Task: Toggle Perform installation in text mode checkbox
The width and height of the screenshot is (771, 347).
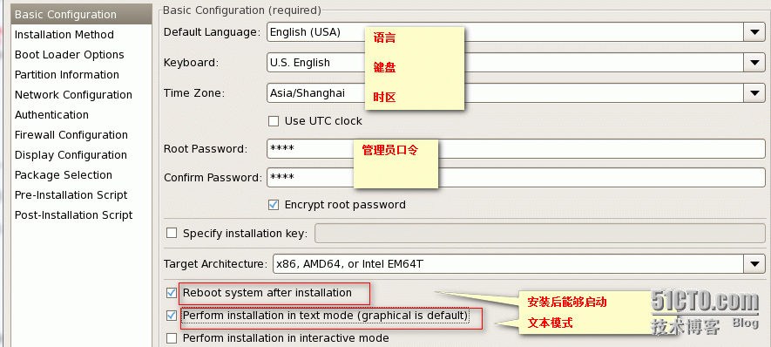Action: point(172,315)
